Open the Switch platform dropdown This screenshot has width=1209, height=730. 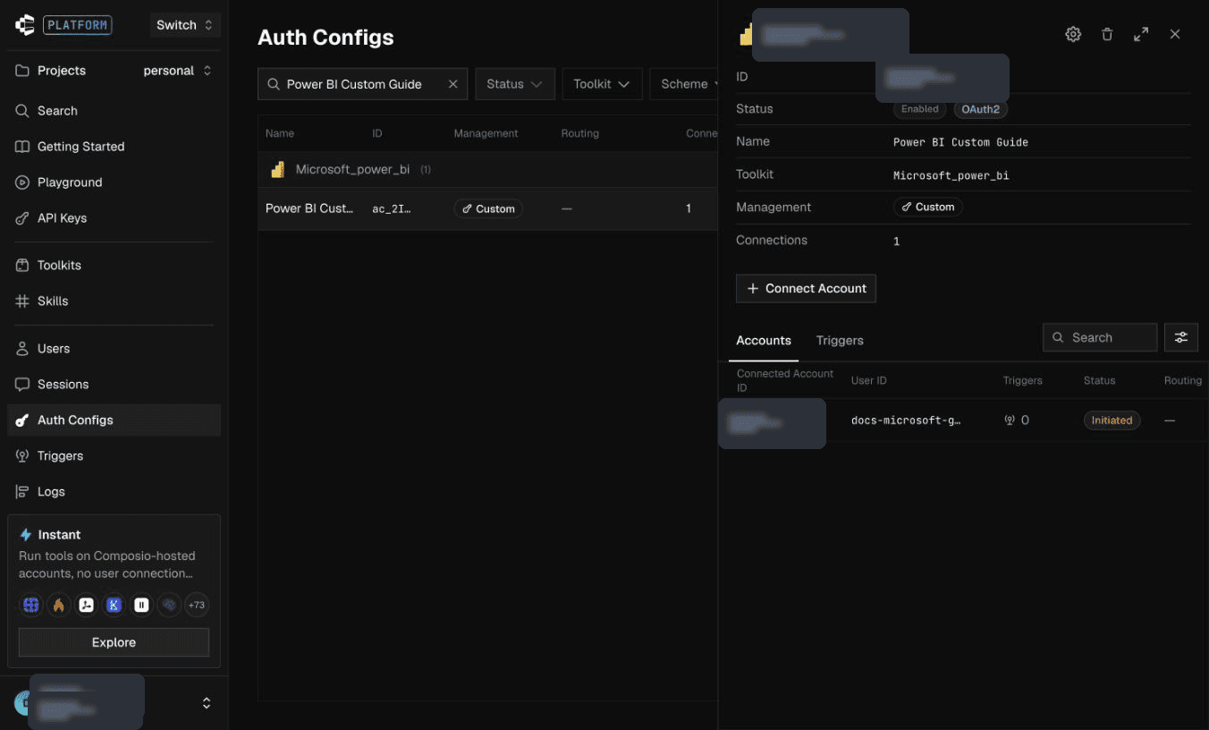(184, 25)
